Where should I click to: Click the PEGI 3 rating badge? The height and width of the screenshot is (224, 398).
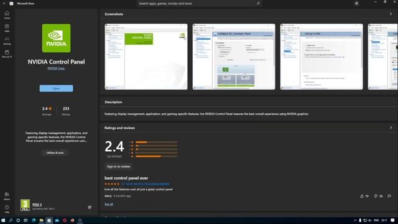click(x=25, y=205)
